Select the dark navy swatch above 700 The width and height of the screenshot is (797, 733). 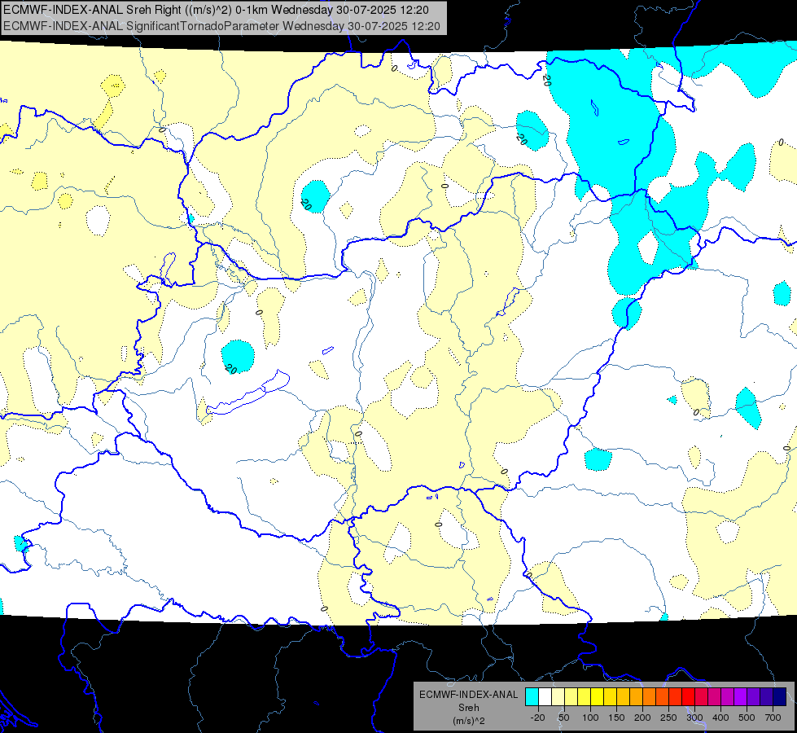pyautogui.click(x=780, y=696)
